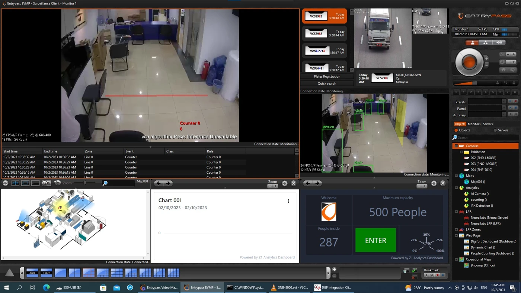
Task: Click the green ENTER button
Action: coord(375,241)
